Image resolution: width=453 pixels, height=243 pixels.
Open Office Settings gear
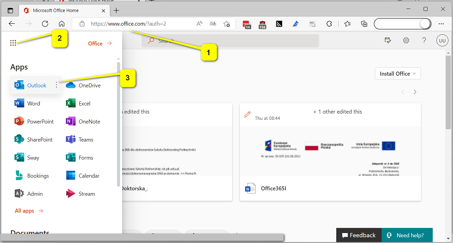coord(406,40)
